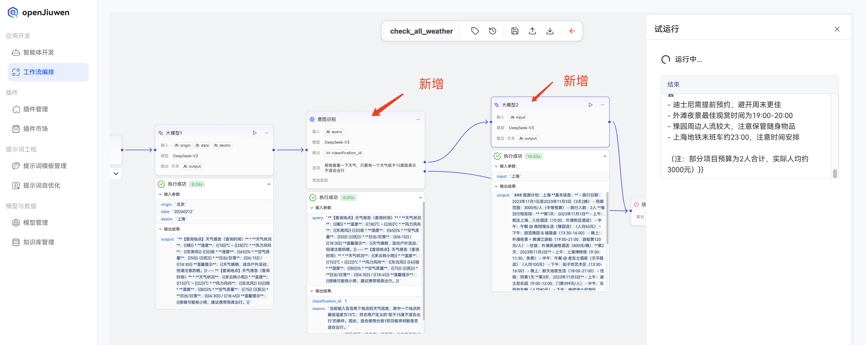This screenshot has height=345, width=866.
Task: Collapse 意图识别 execution result chevron
Action: (x=420, y=198)
